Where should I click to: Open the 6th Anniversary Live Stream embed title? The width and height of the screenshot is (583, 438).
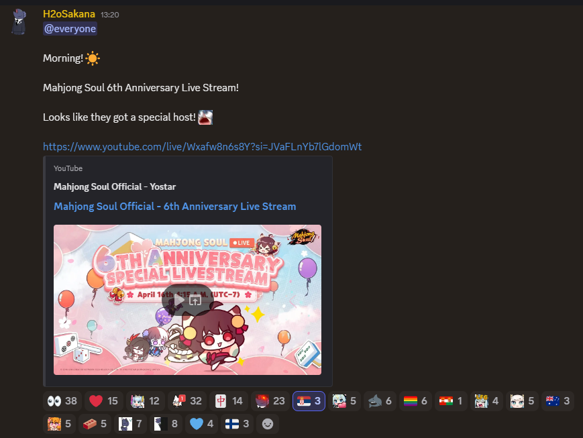point(174,207)
